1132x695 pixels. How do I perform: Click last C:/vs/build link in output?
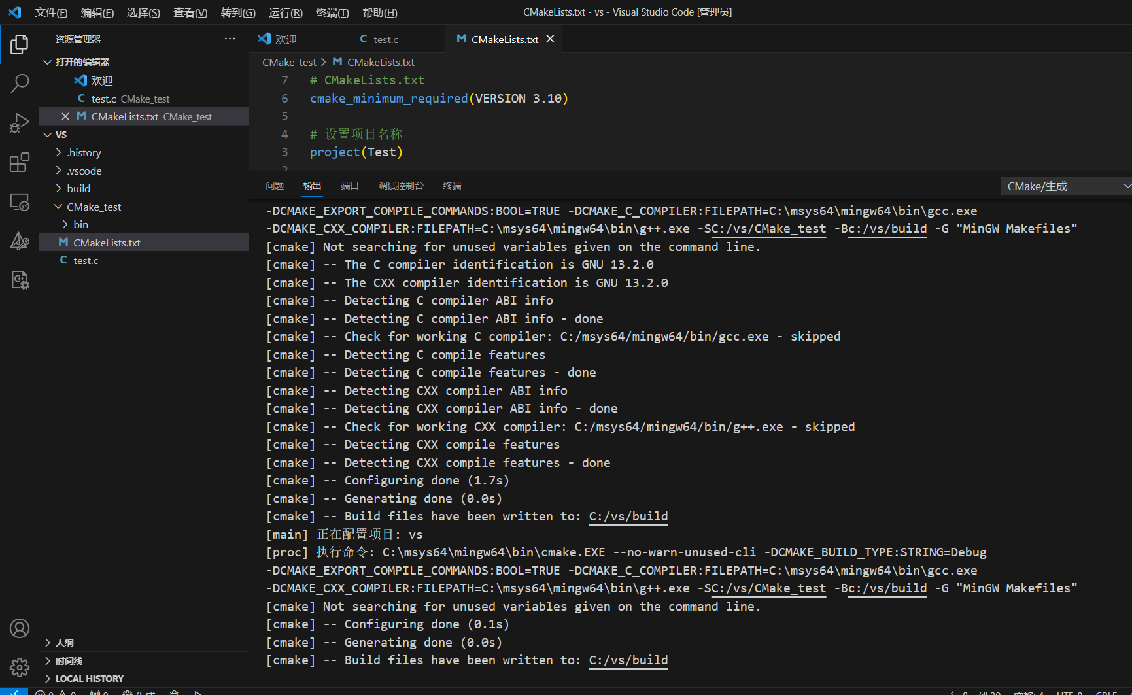point(628,660)
